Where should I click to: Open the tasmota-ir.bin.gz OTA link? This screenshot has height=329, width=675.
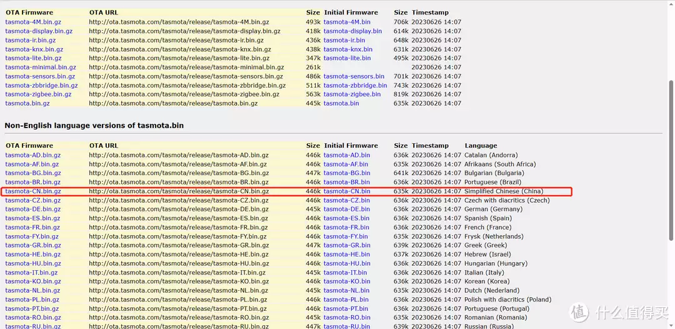click(x=31, y=40)
